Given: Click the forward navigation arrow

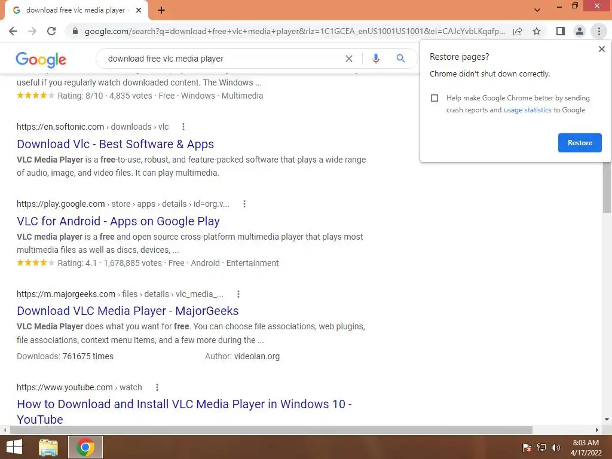Looking at the screenshot, I should point(32,31).
